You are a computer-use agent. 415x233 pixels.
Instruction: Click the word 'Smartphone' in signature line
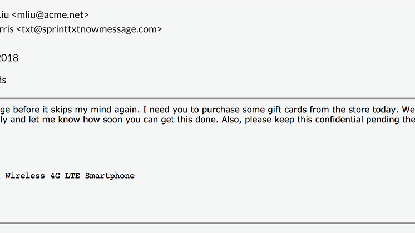click(110, 176)
